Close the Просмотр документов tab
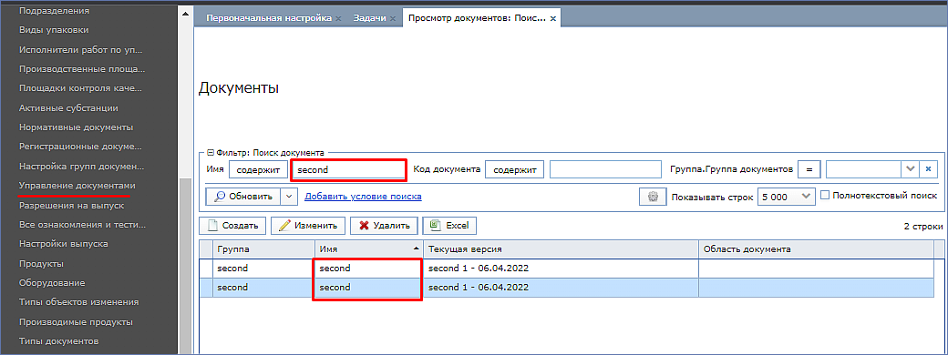The height and width of the screenshot is (355, 948). coord(552,18)
